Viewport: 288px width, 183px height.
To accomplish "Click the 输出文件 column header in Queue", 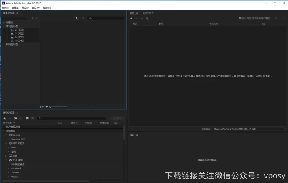I will point(214,24).
